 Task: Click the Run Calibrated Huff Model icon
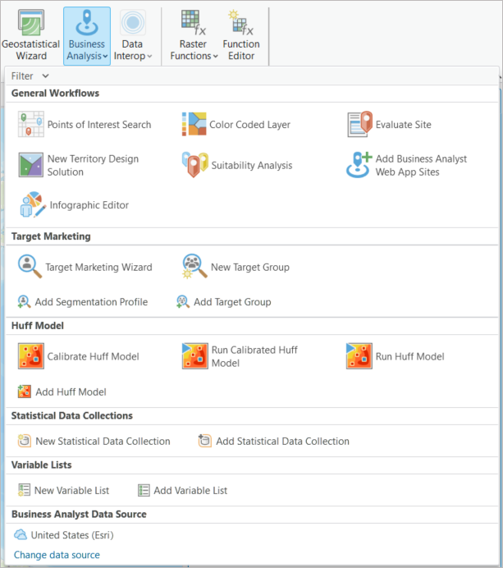point(194,356)
